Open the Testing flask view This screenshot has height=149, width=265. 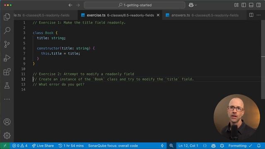(x=7, y=86)
